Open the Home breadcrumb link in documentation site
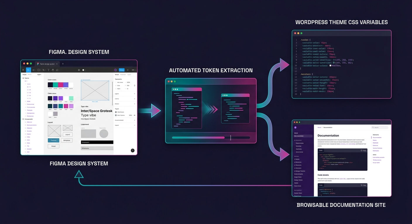 (x=319, y=127)
